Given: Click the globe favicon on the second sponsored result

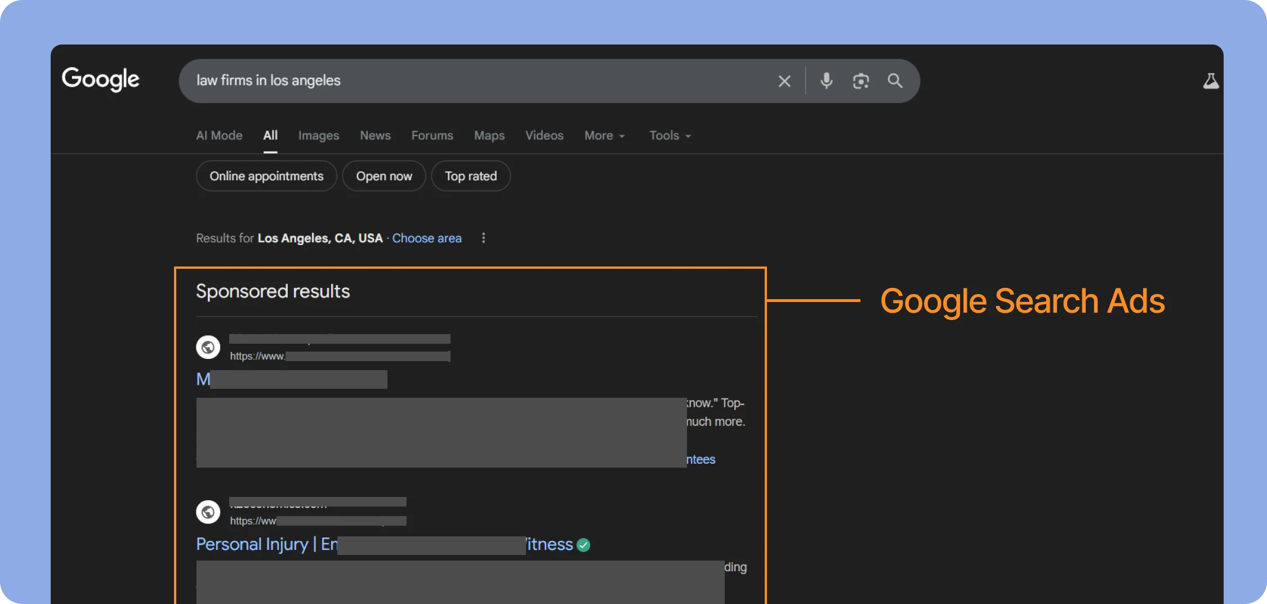Looking at the screenshot, I should pos(208,512).
